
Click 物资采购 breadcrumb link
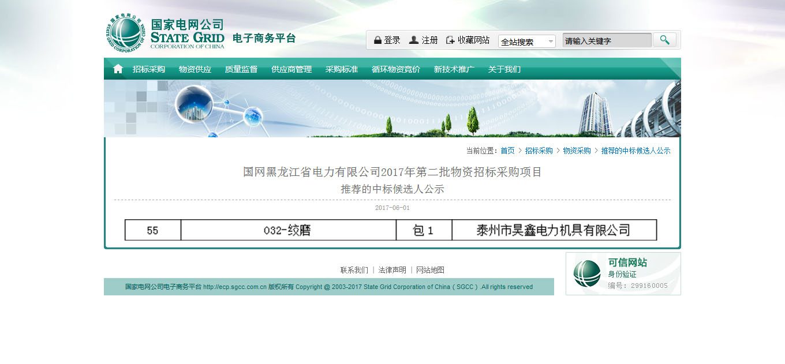(x=577, y=151)
